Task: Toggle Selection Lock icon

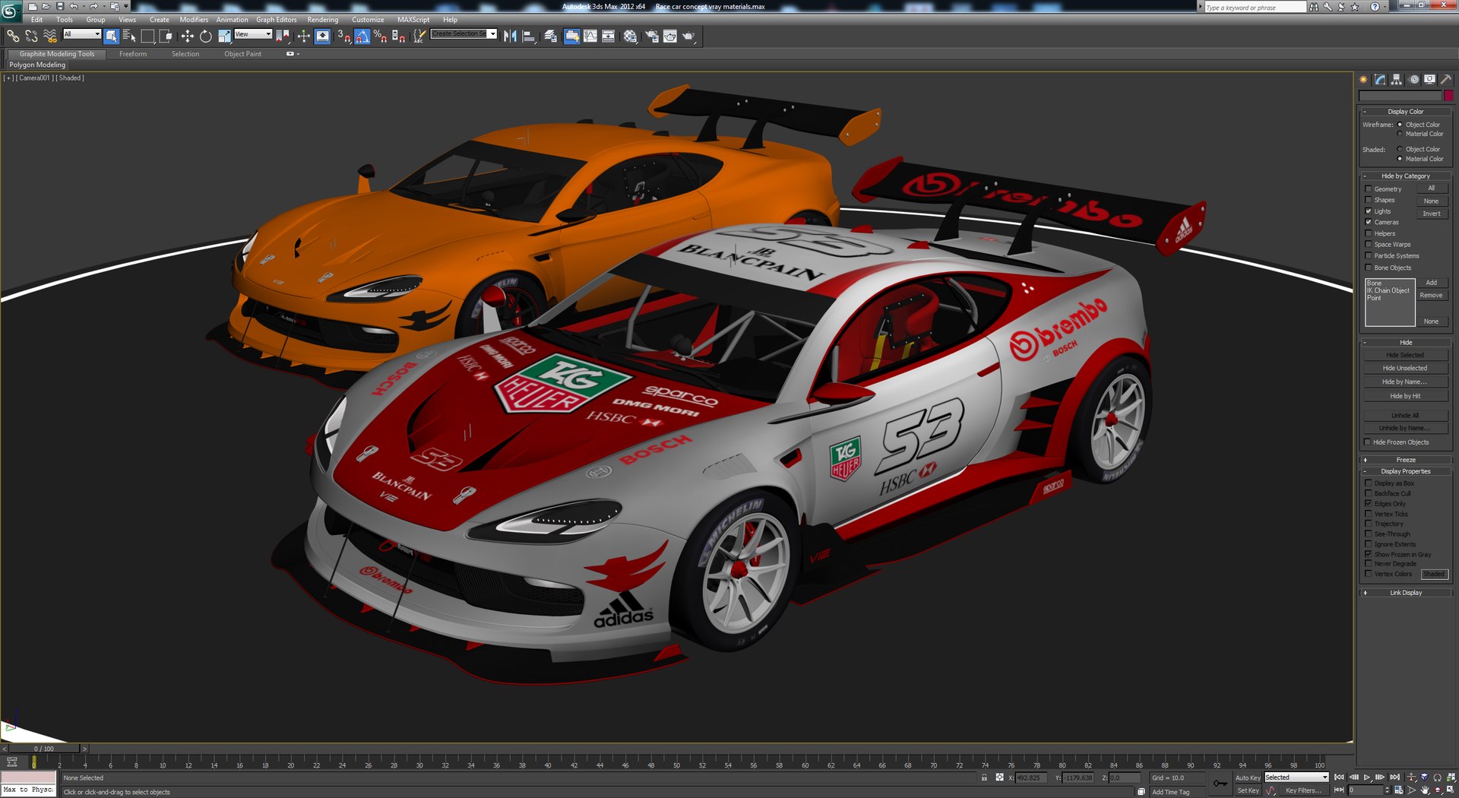Action: tap(984, 777)
